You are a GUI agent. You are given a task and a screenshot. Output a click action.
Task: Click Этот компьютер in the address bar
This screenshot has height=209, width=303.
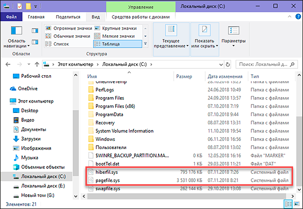76,64
